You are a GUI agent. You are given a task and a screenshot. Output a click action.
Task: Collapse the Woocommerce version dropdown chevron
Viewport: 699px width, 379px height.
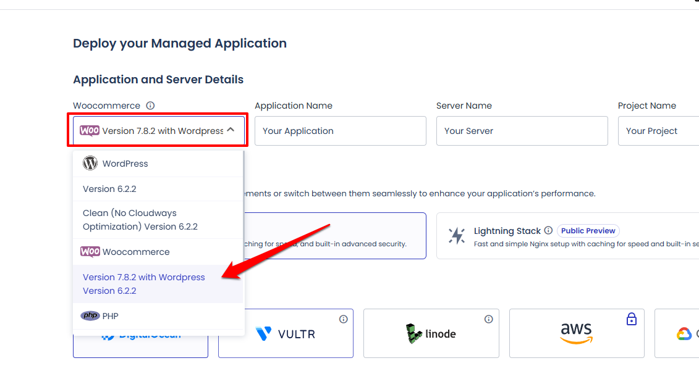point(231,130)
